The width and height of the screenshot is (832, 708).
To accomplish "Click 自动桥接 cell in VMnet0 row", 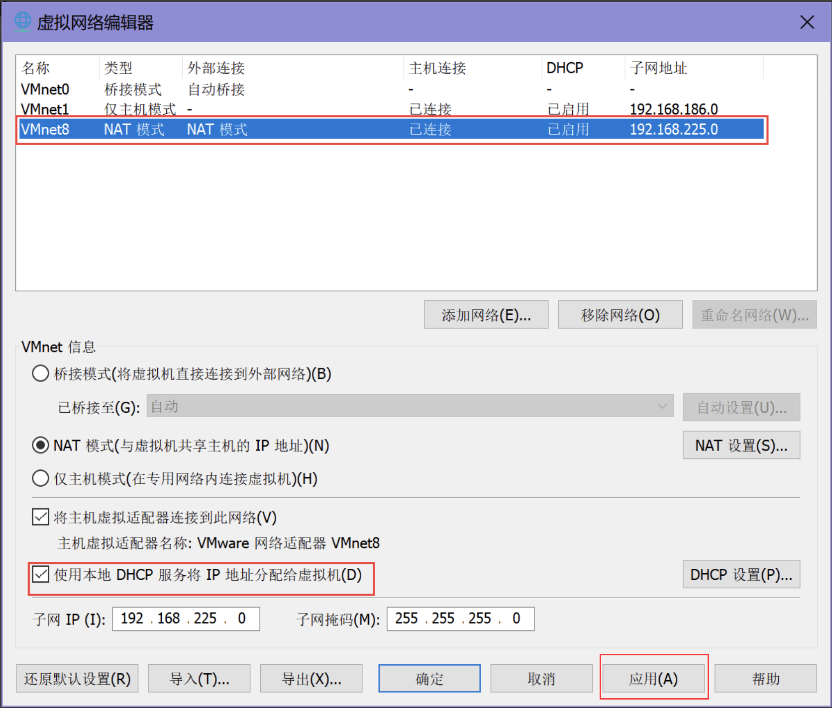I will pyautogui.click(x=216, y=89).
